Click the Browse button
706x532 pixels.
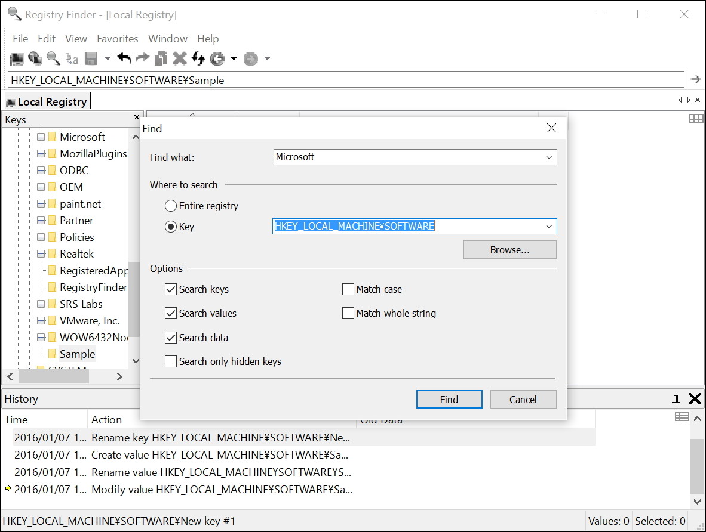coord(509,249)
